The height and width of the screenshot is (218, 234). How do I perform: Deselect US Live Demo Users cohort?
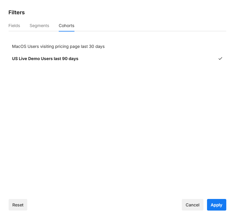tap(45, 59)
